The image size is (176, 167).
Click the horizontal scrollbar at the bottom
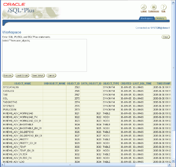point(70,165)
